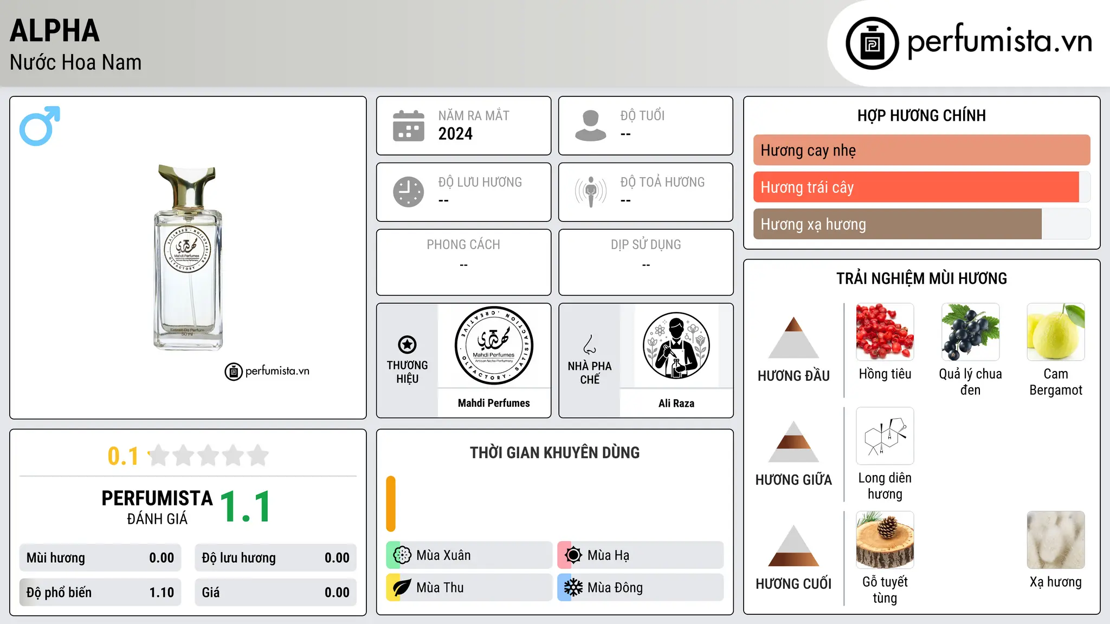The height and width of the screenshot is (624, 1110).
Task: Click the Alpha perfume bottle image
Action: [188, 257]
